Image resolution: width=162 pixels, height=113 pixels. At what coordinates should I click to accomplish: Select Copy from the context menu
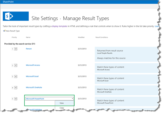tap(62, 108)
